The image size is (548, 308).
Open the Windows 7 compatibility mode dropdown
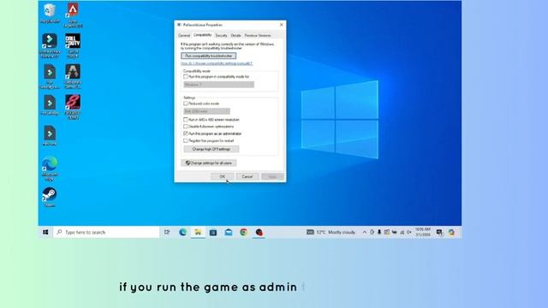pyautogui.click(x=219, y=85)
